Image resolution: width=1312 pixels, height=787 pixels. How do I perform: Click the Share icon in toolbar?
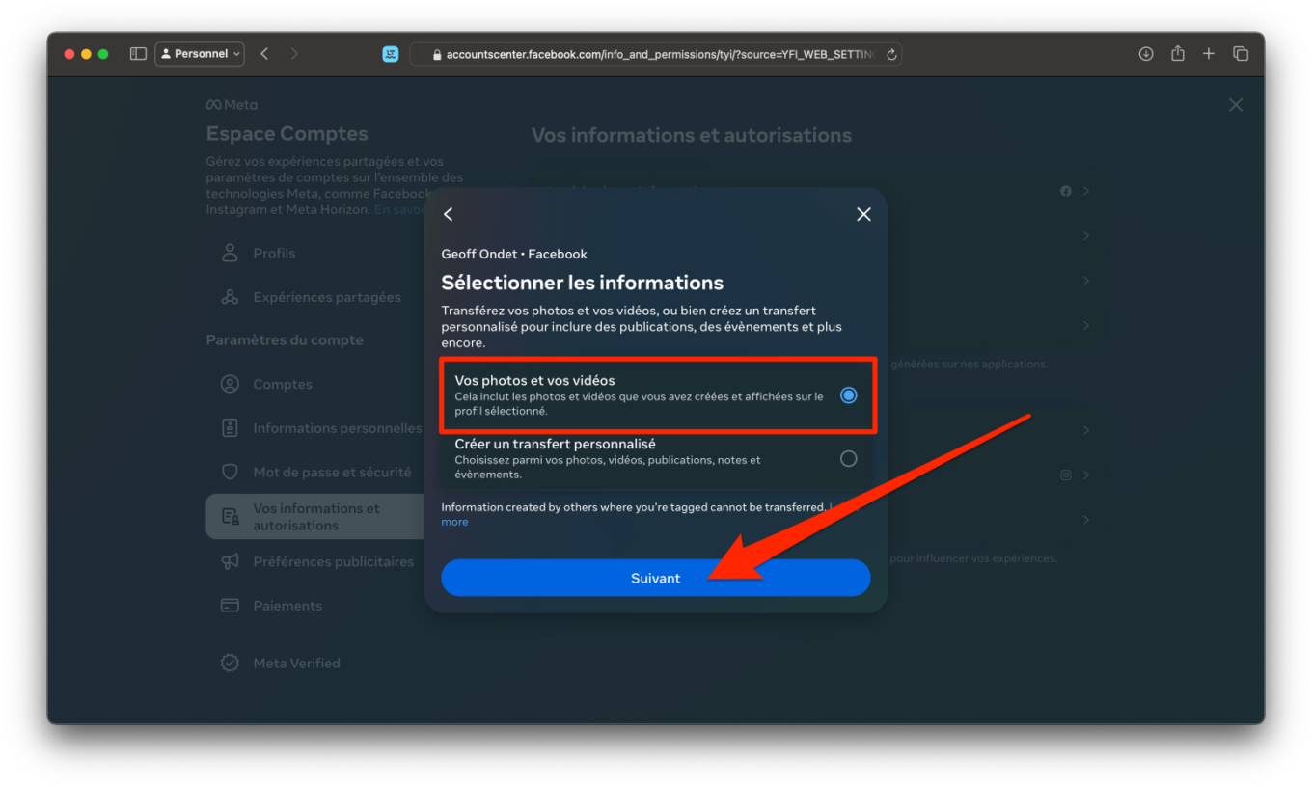pos(1178,54)
